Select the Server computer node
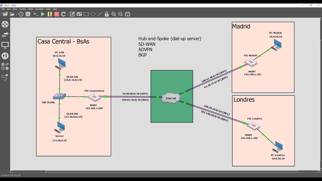 (x=60, y=127)
